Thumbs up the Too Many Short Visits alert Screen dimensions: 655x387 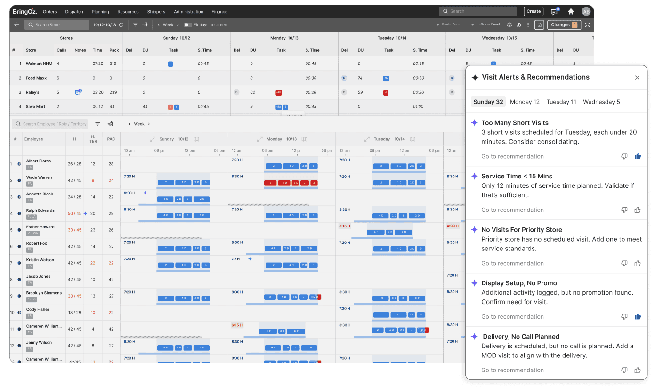(x=638, y=157)
